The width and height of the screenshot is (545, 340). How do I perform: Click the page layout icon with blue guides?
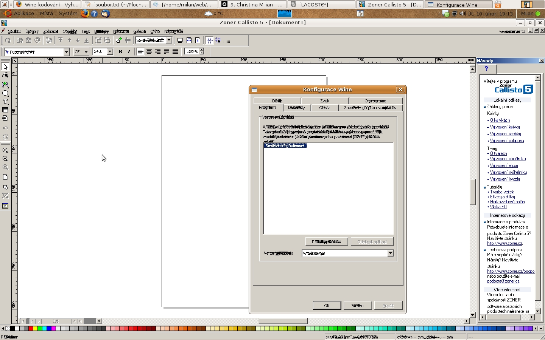pos(189,40)
